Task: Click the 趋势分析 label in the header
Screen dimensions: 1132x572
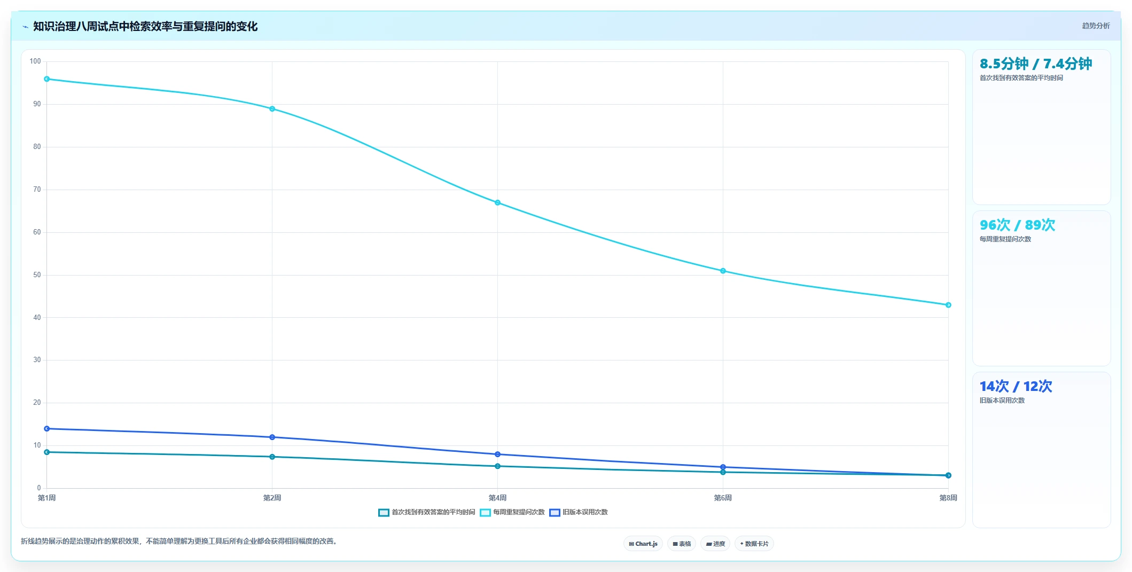Action: point(1096,26)
